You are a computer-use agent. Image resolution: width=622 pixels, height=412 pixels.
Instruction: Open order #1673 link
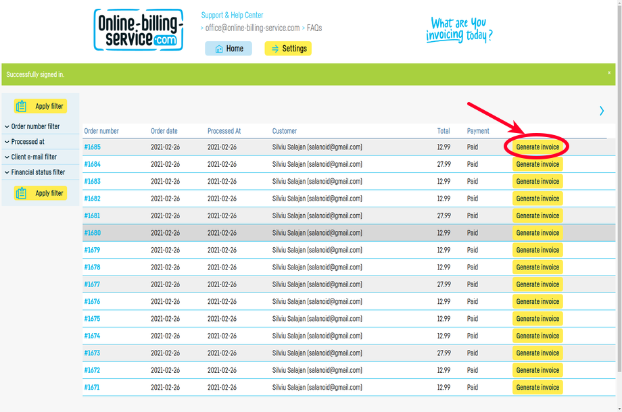coord(92,353)
